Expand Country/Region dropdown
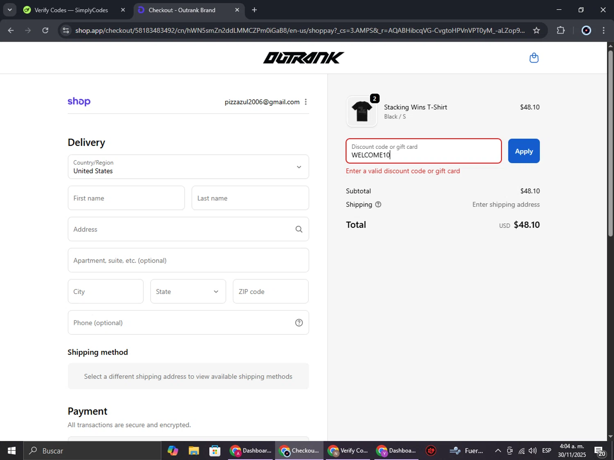 point(188,167)
